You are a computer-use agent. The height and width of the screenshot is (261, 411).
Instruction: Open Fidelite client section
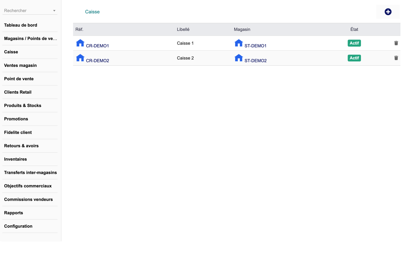tap(18, 132)
